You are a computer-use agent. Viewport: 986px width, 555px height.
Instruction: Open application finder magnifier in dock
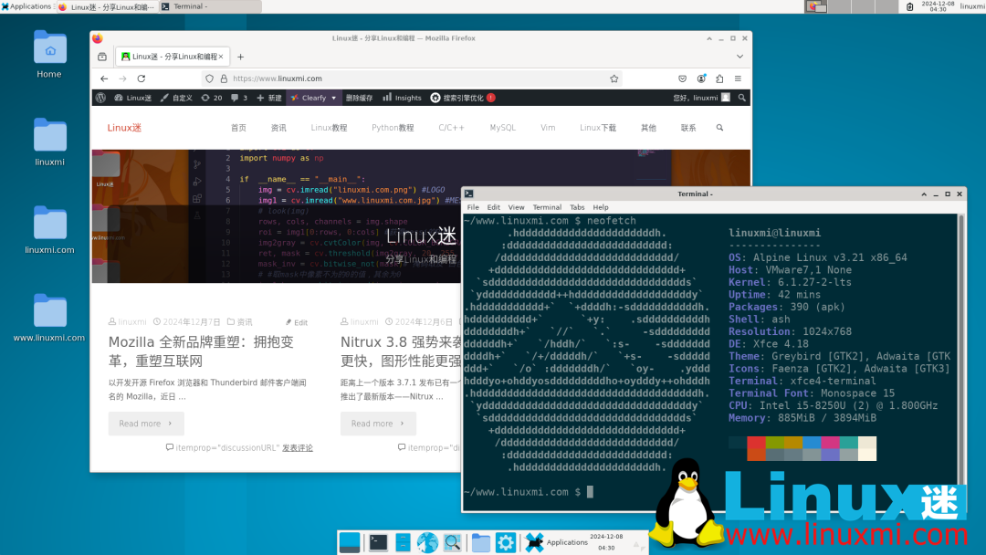click(452, 542)
